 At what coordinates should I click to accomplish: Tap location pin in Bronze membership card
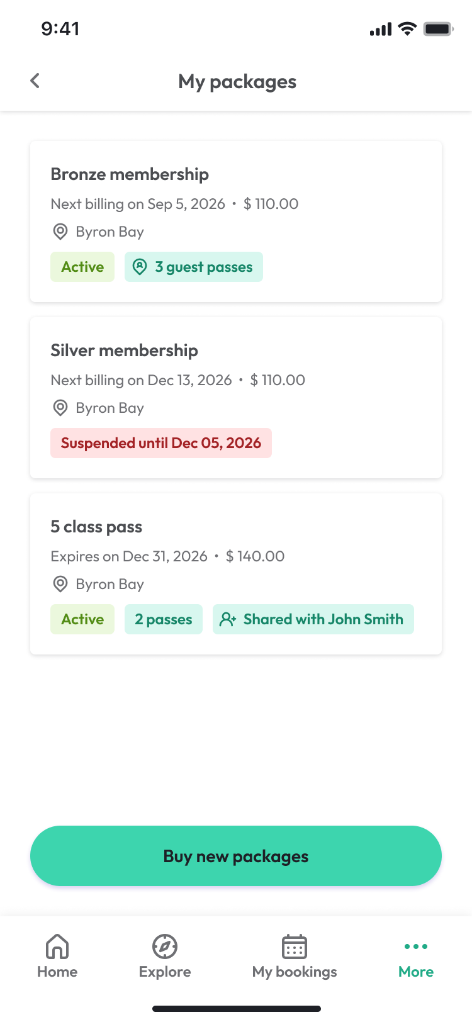coord(60,232)
